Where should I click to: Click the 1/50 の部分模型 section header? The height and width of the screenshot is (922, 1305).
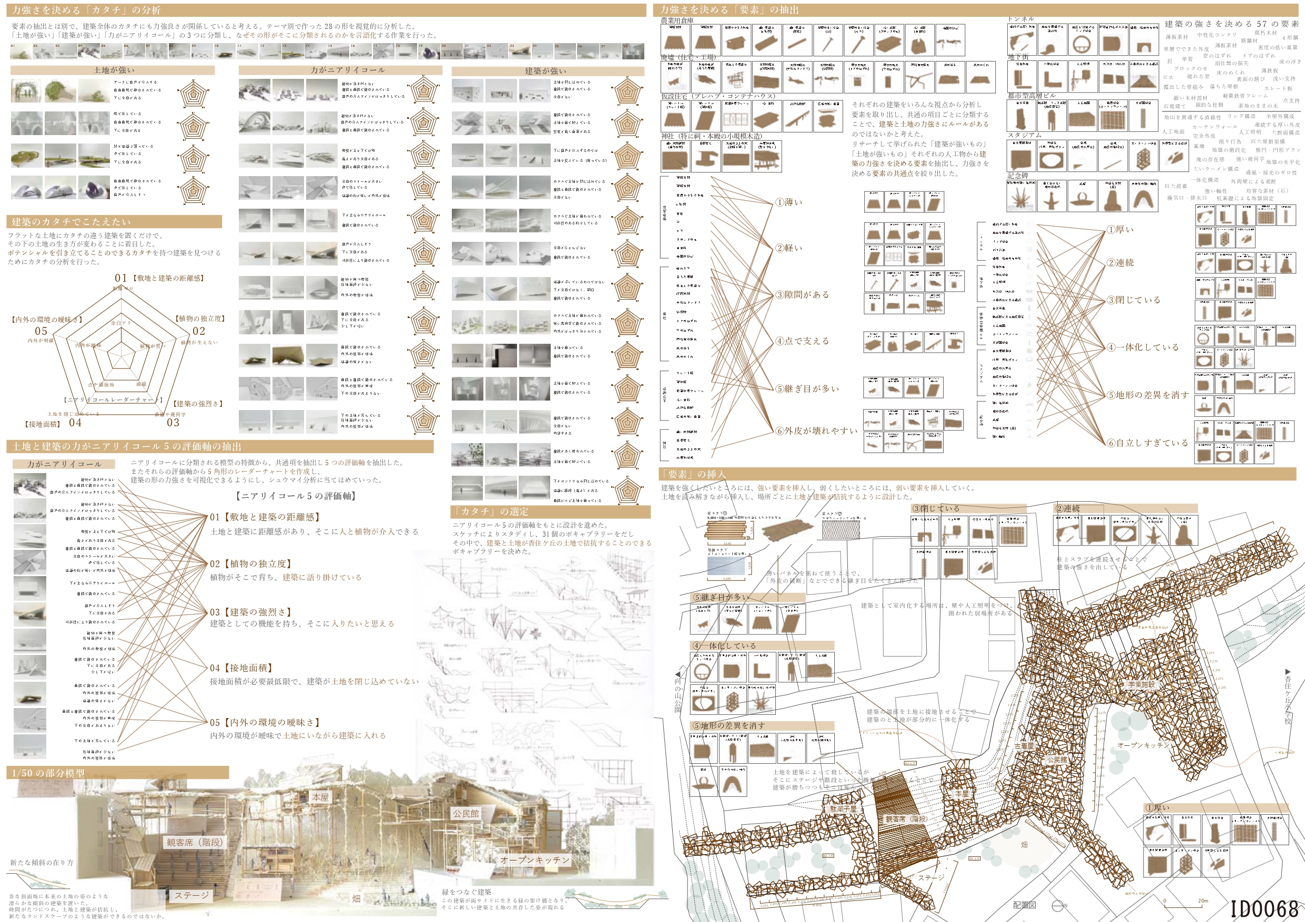pos(48,773)
